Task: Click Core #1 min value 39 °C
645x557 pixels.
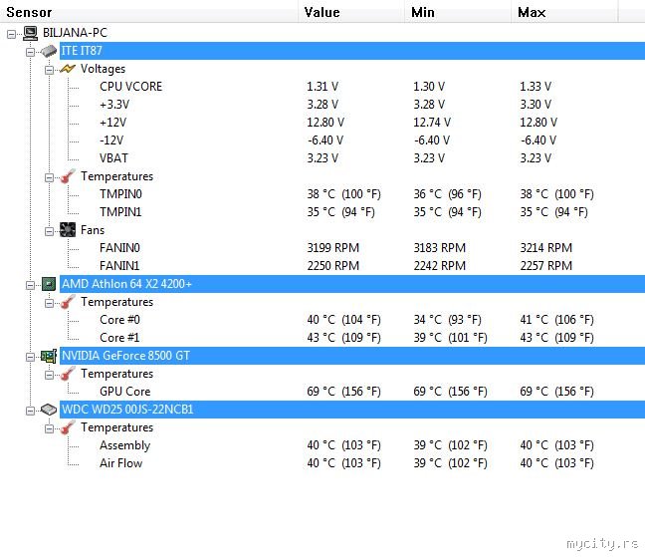Action: pos(451,338)
